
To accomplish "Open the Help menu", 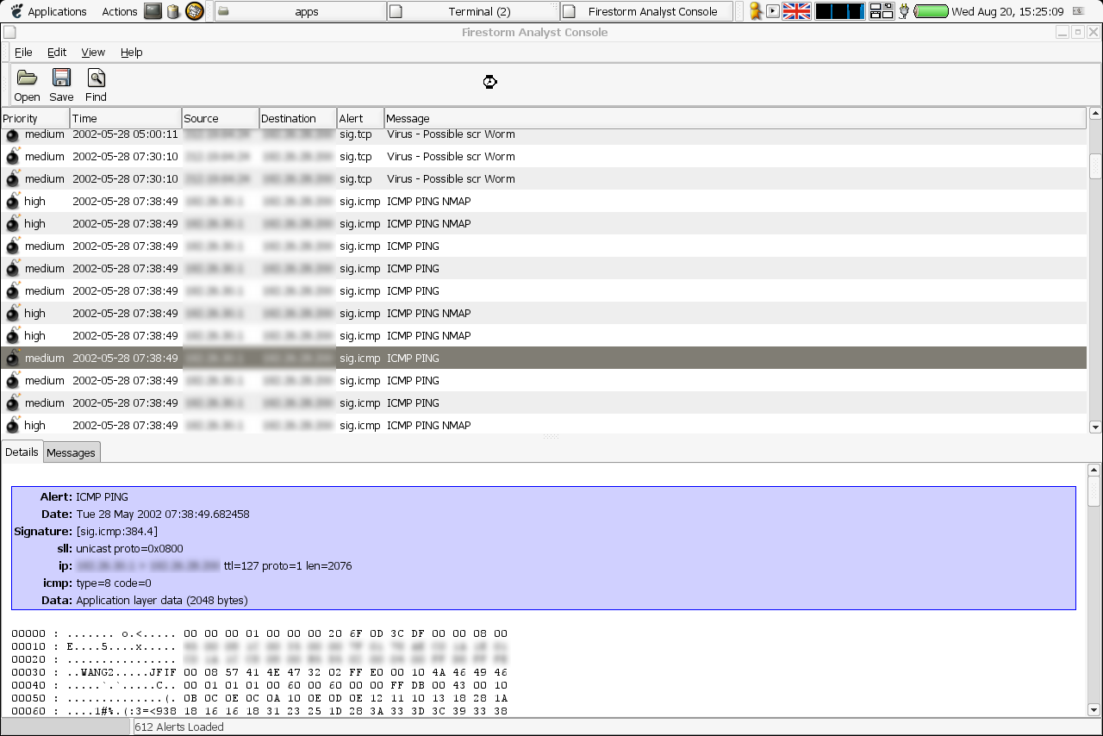I will click(132, 53).
